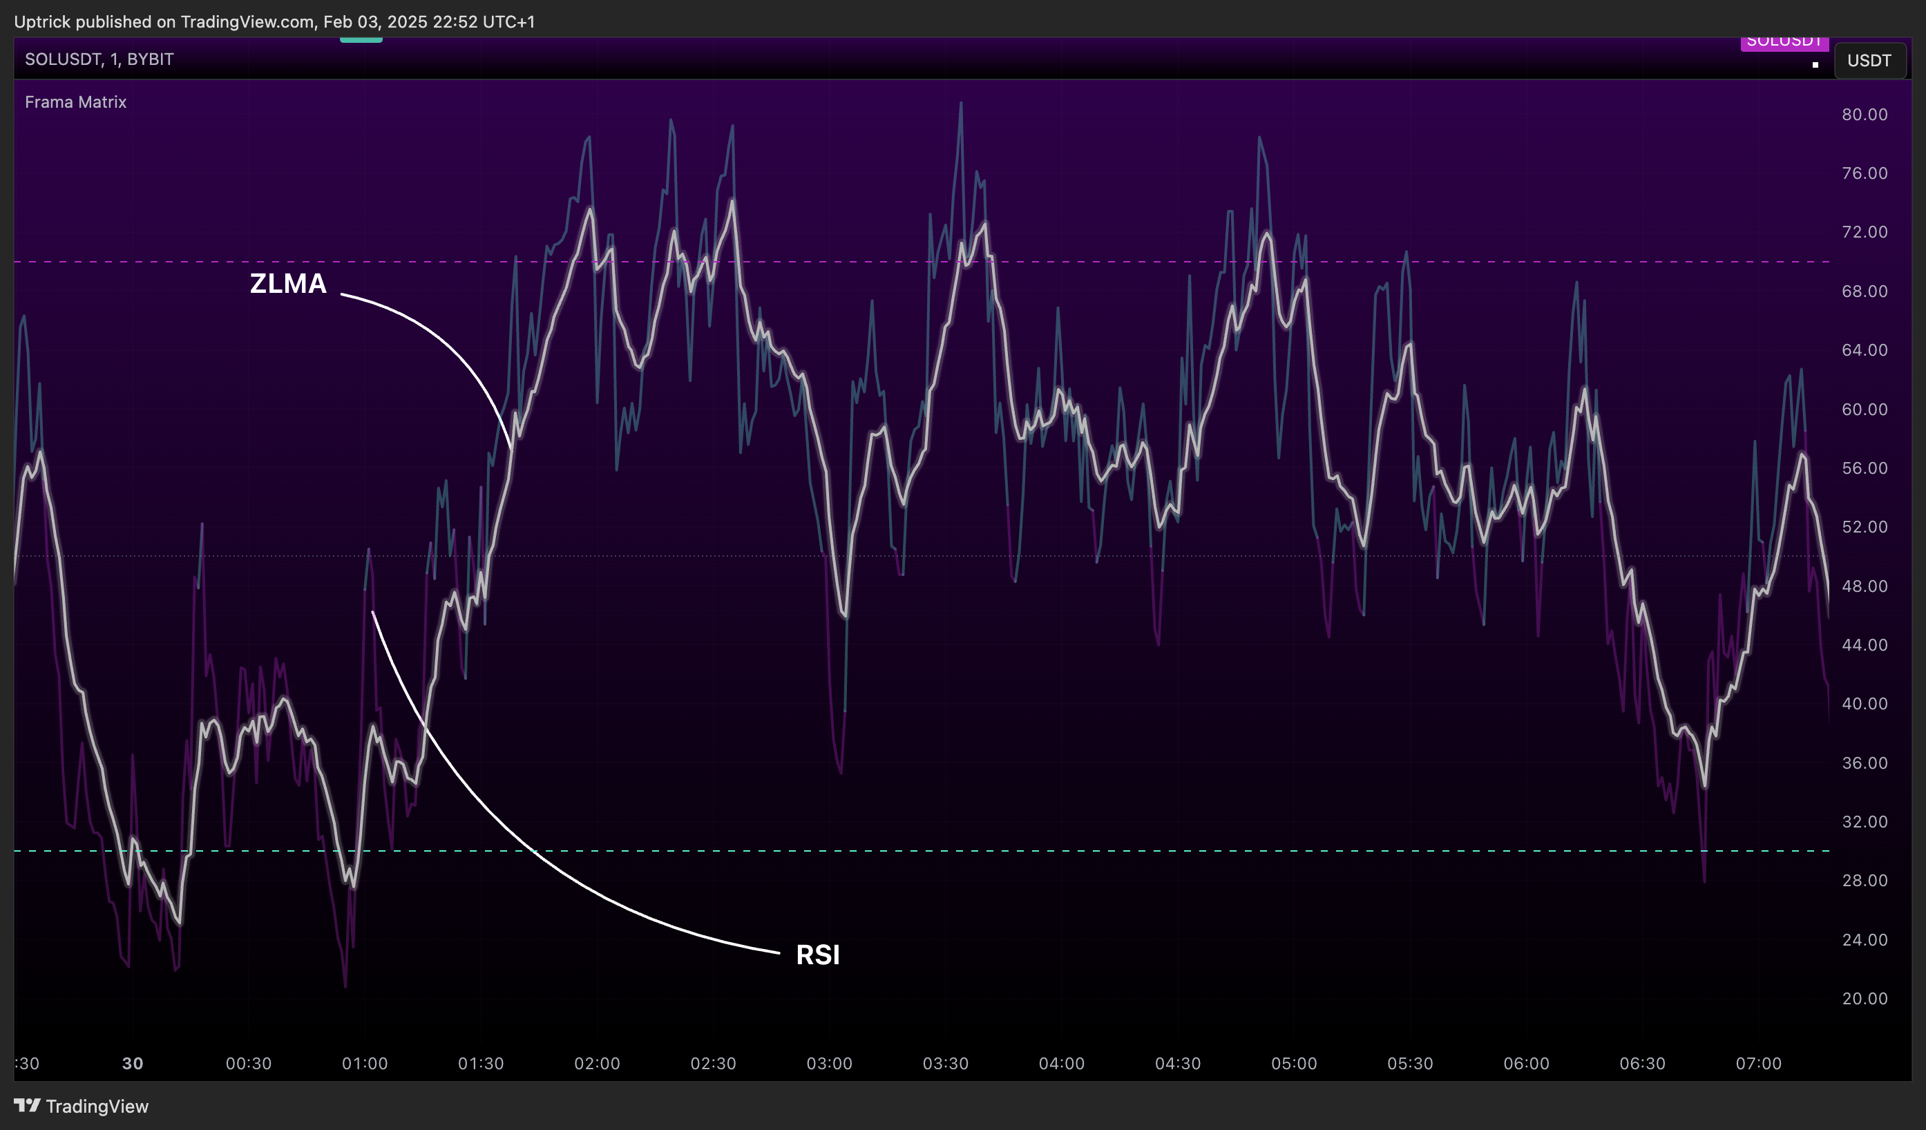This screenshot has height=1130, width=1926.
Task: Click the 48.00 price scale value
Action: [x=1864, y=586]
